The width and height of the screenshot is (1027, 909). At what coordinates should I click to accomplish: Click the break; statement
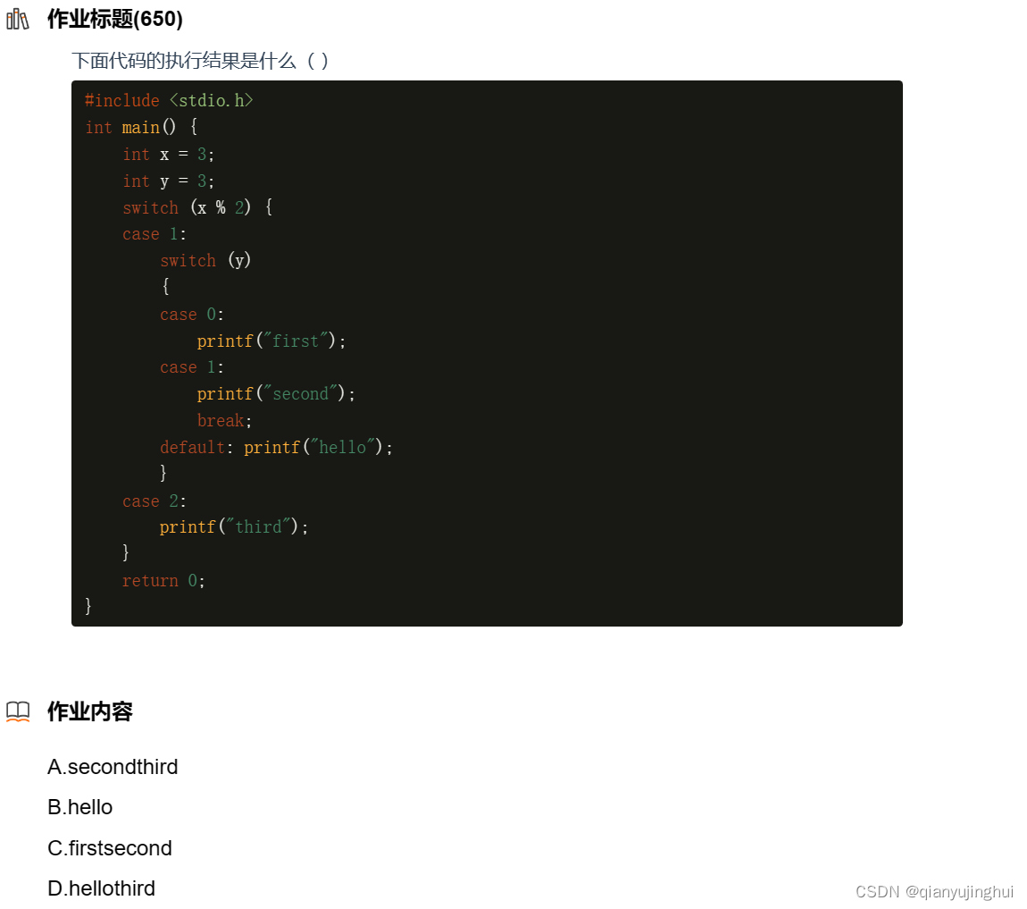pos(225,421)
